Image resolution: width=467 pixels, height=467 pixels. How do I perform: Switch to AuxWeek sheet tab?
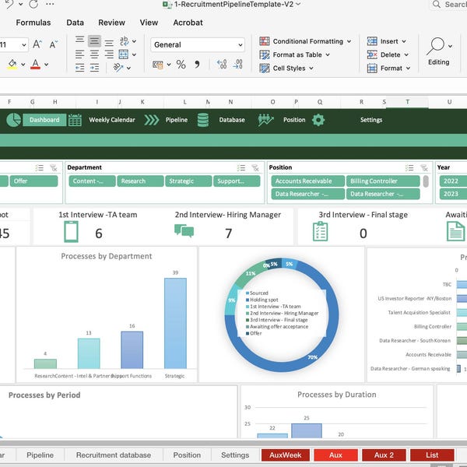[x=286, y=455]
